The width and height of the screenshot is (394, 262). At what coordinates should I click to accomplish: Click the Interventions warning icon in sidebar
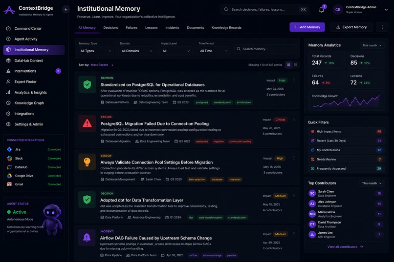pyautogui.click(x=8, y=71)
